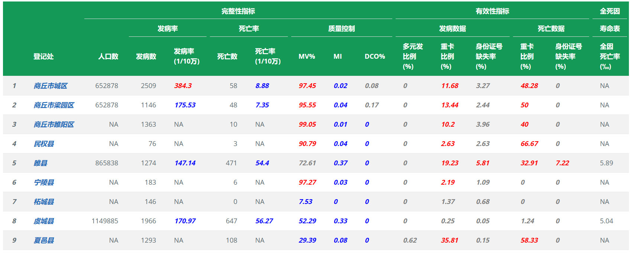
Task: Open the 商丘市城区 registry link
Action: (x=51, y=86)
